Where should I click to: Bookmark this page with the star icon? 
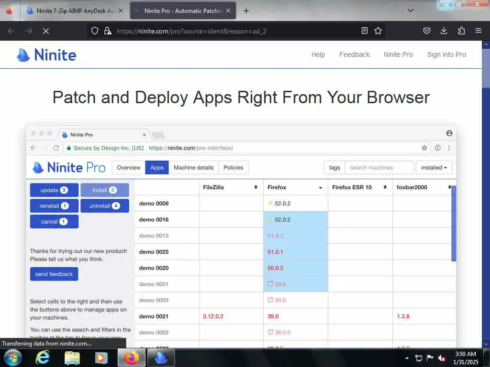pos(378,31)
